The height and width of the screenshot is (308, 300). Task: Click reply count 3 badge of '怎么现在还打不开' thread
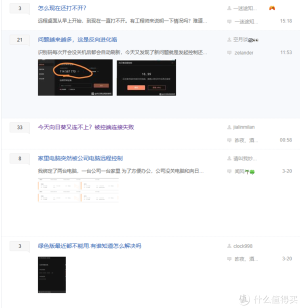[19, 8]
